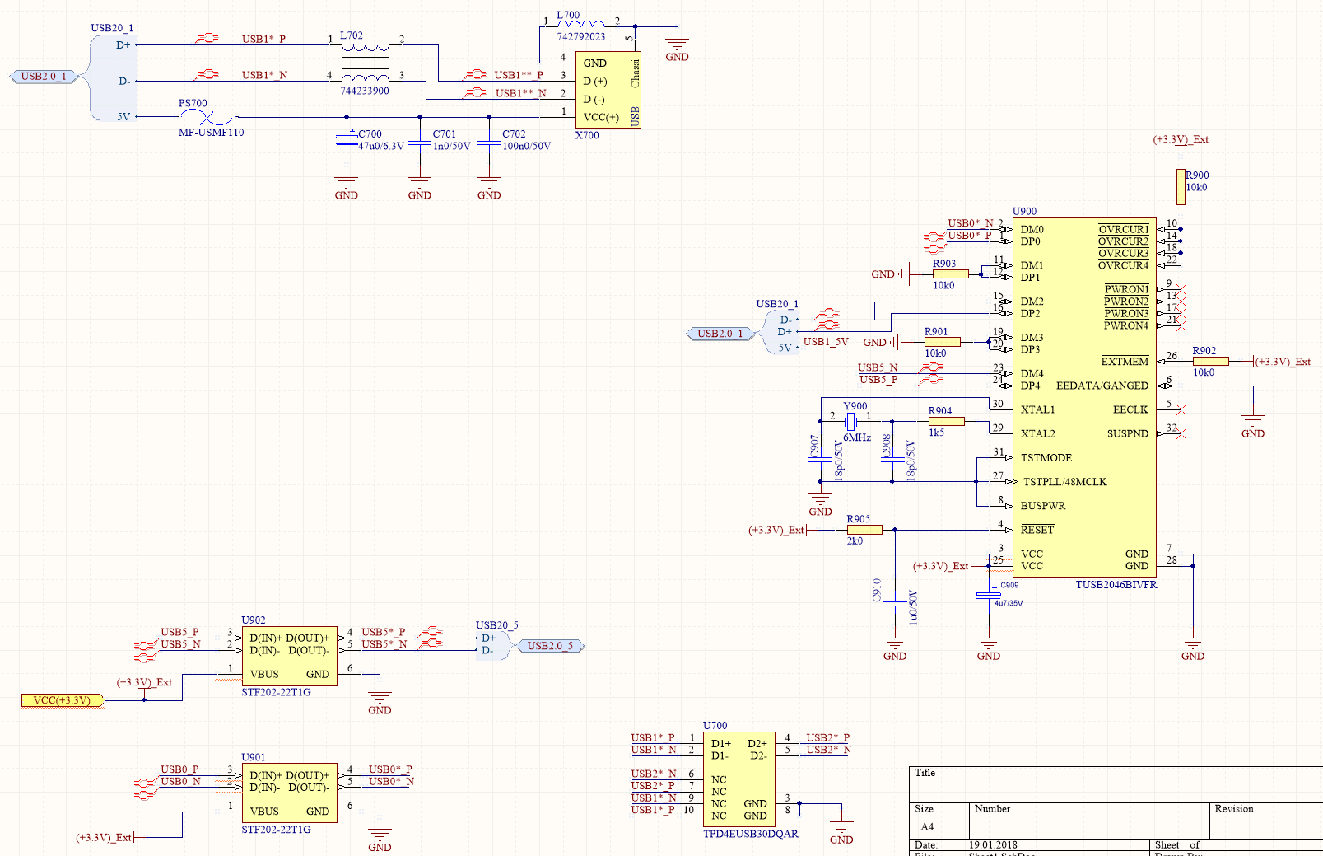
Task: Select the R905 2k0 resistor
Action: [x=864, y=530]
